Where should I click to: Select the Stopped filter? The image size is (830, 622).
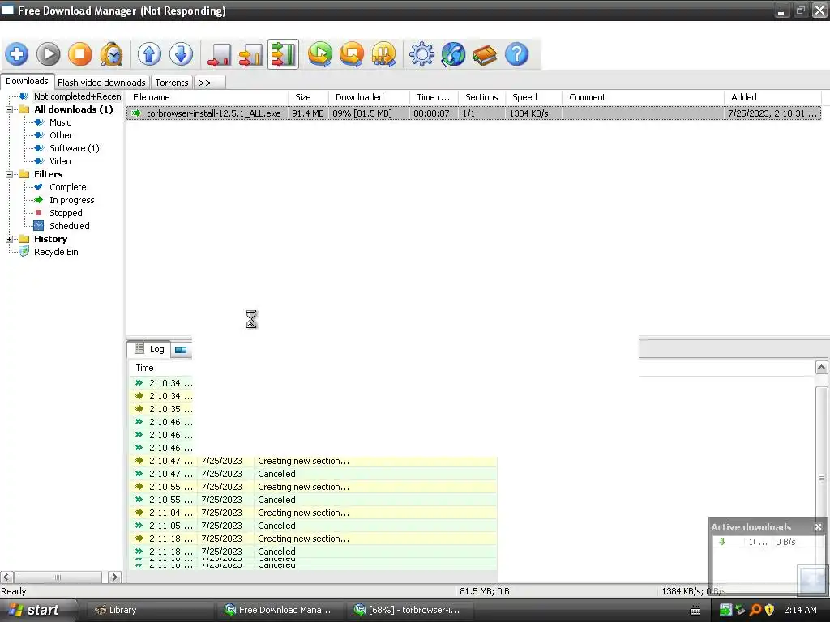tap(66, 213)
